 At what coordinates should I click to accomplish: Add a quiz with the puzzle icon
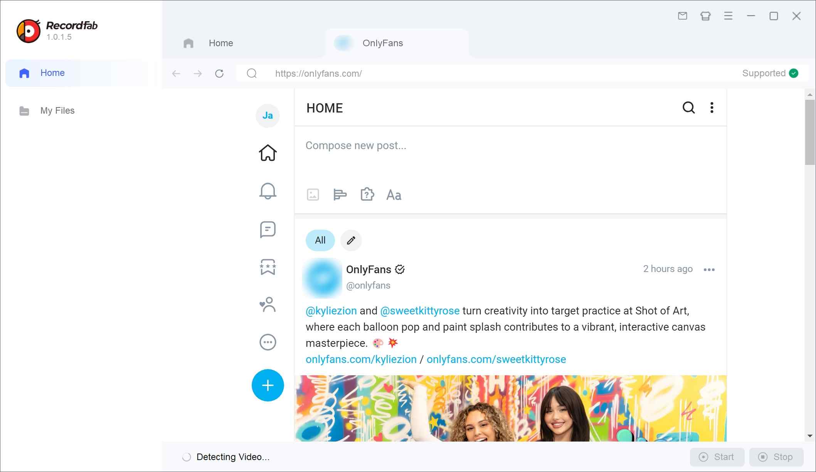367,195
